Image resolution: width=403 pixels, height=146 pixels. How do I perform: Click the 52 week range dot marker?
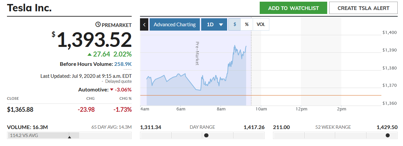387,135
